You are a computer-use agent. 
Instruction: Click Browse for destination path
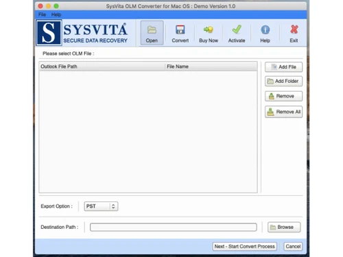click(284, 227)
